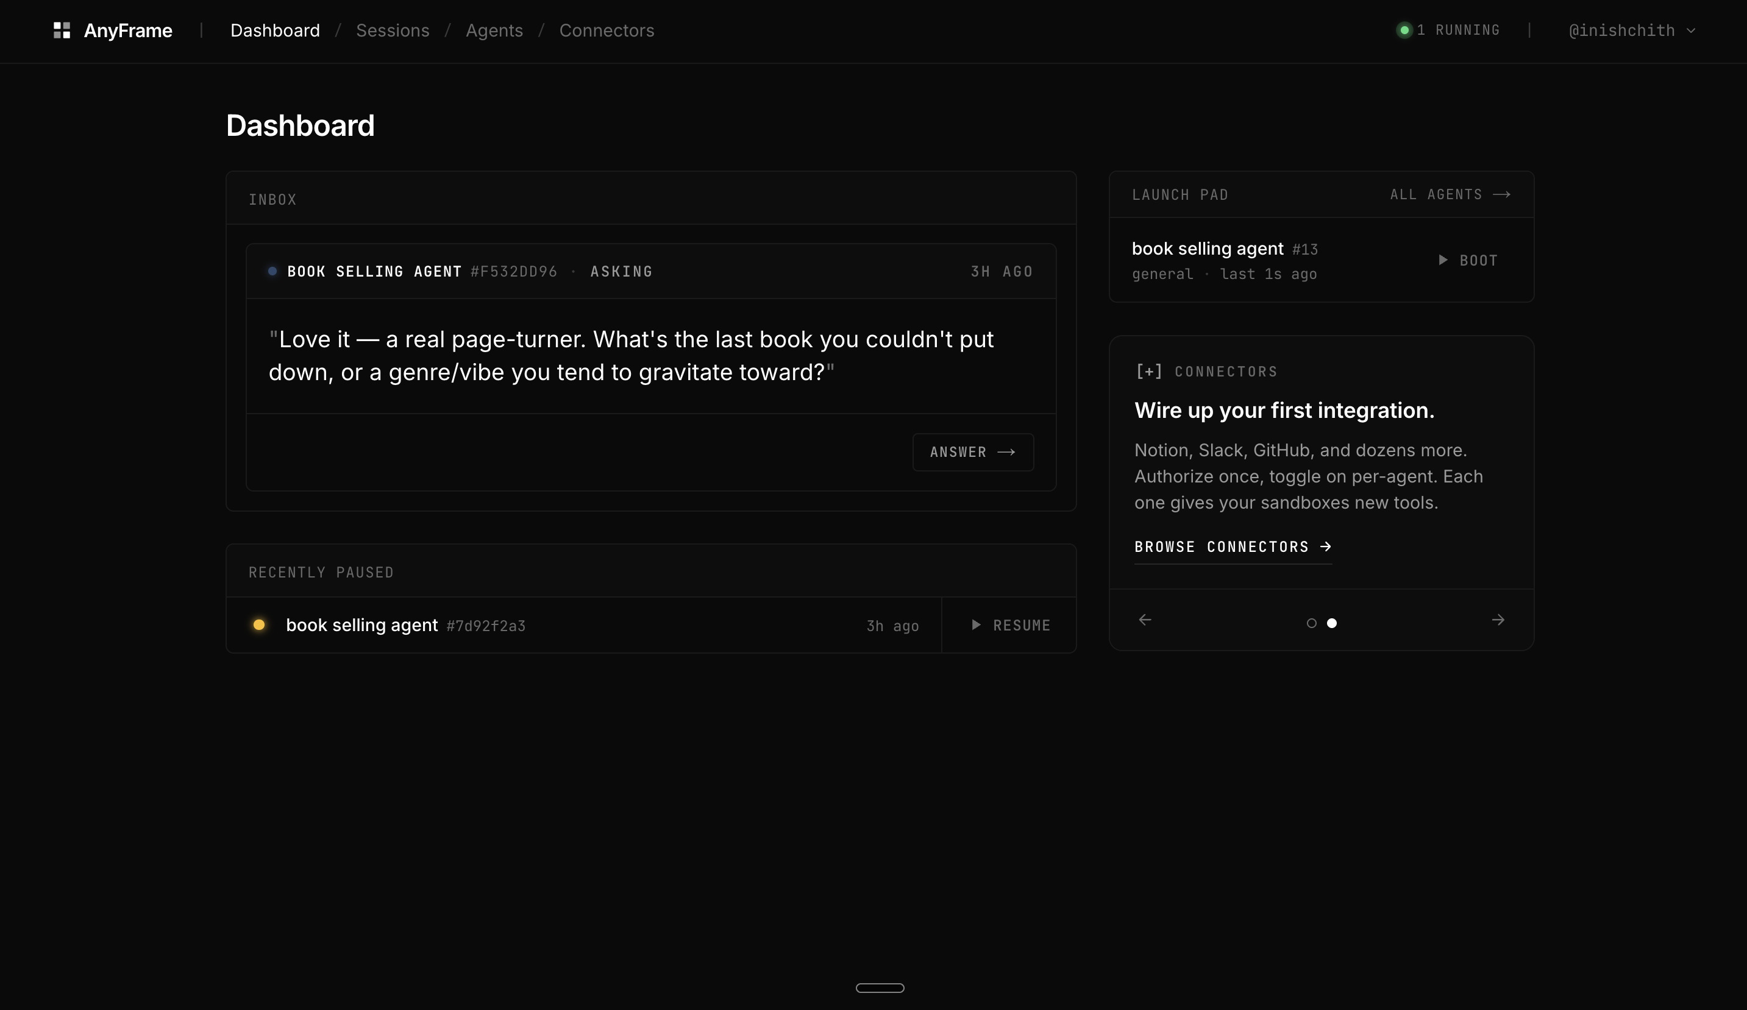Click the 3h ago paused timestamp
Image resolution: width=1747 pixels, height=1010 pixels.
(892, 626)
